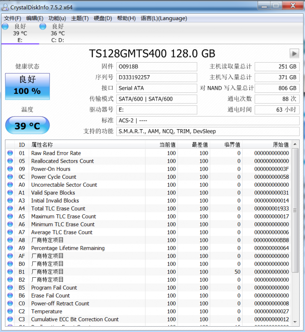Click the attribute list scroll up arrow
The width and height of the screenshot is (305, 332).
coord(295,144)
